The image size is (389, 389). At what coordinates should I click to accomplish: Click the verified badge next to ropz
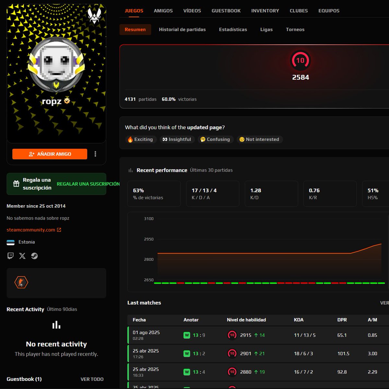click(67, 101)
